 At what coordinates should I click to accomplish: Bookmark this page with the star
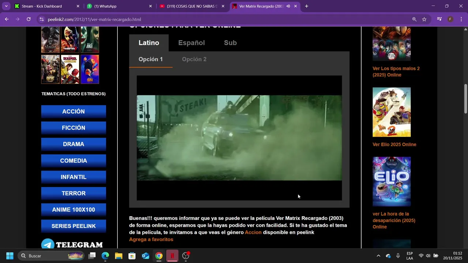click(424, 19)
